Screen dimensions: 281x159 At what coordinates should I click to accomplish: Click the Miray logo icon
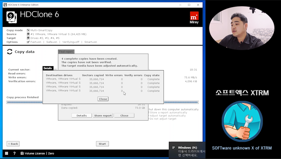click(x=194, y=18)
